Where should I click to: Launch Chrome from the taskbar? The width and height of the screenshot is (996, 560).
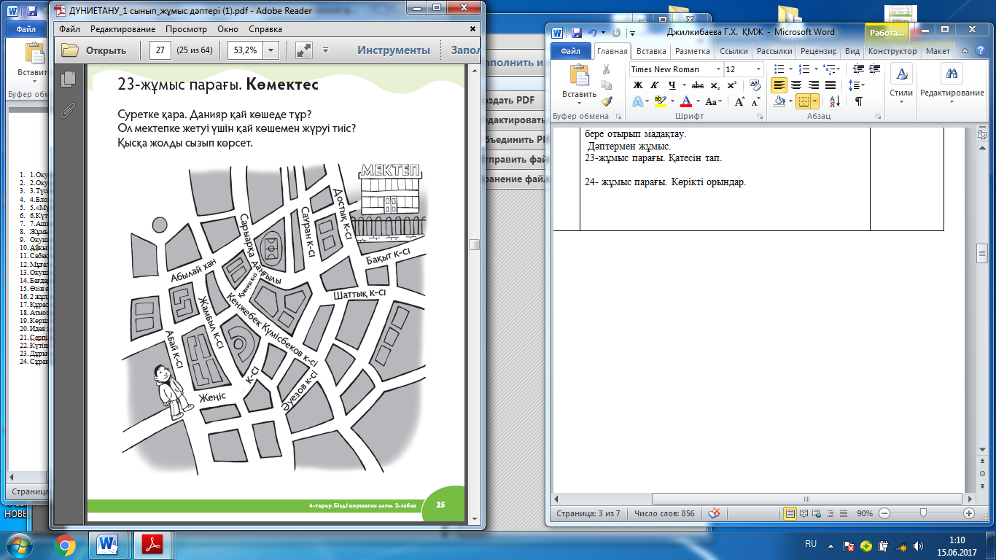click(x=64, y=545)
